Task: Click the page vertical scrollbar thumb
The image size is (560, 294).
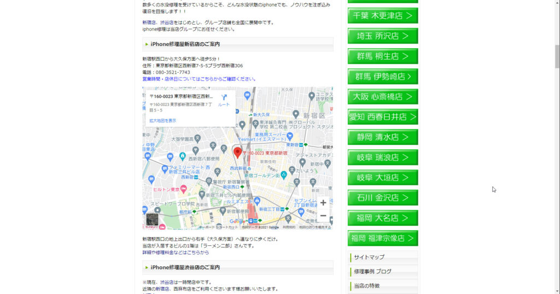Action: click(557, 56)
